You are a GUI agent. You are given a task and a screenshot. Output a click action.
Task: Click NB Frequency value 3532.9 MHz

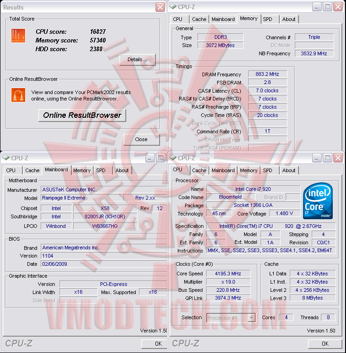314,53
